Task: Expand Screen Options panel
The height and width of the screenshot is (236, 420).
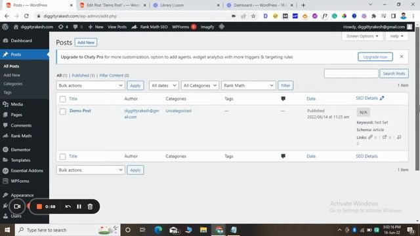Action: 362,36
